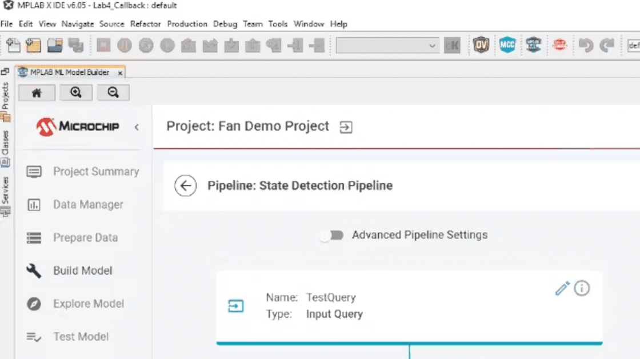Open the Debug menu

click(x=225, y=24)
